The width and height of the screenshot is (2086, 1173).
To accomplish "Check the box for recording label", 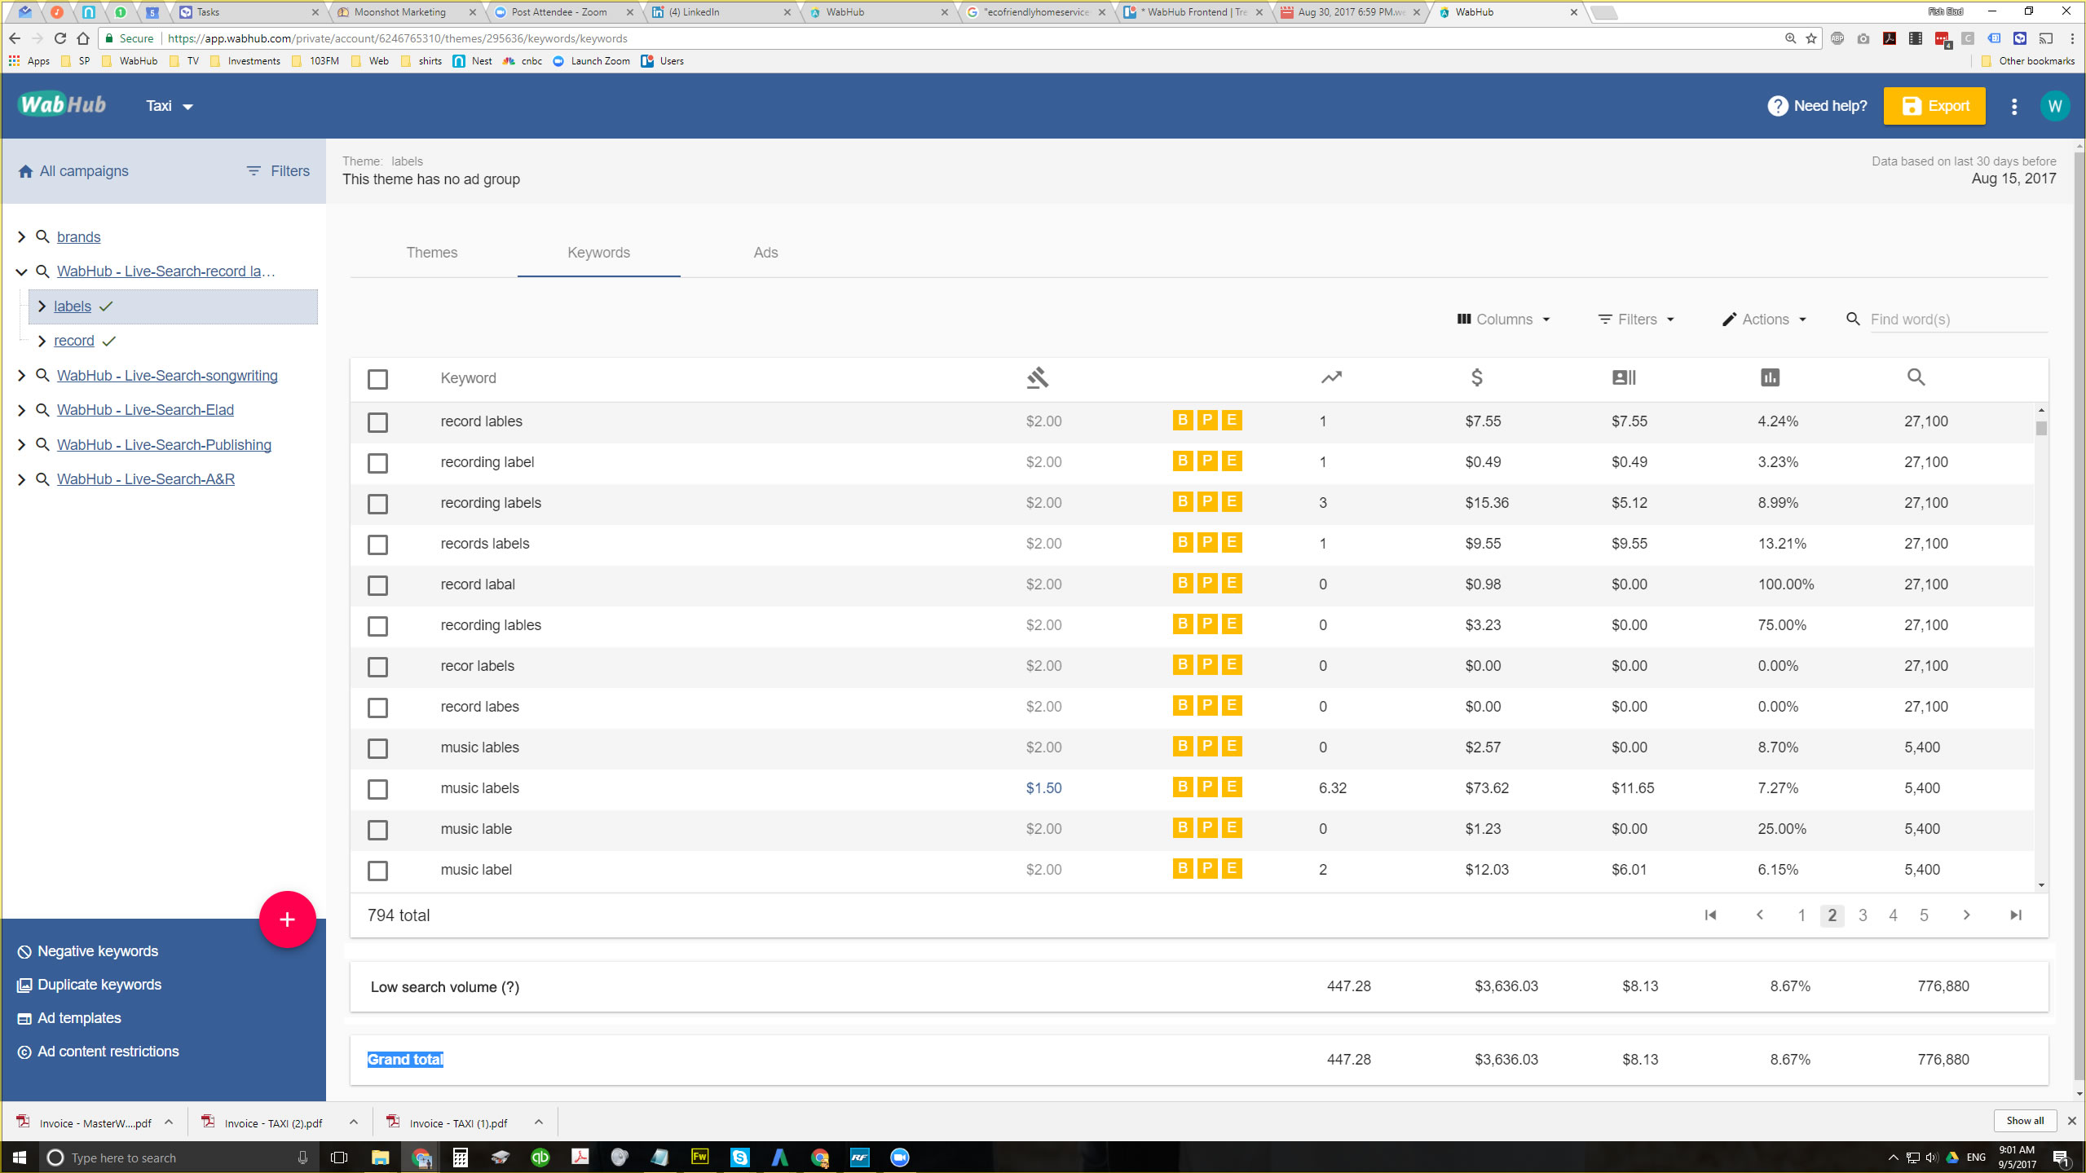I will [x=377, y=463].
